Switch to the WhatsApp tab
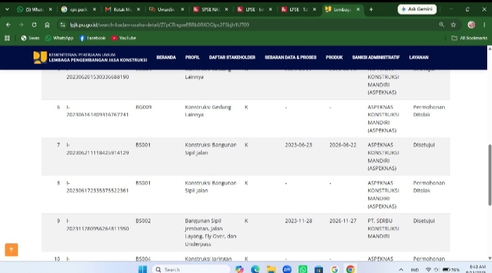Image resolution: width=492 pixels, height=273 pixels. click(x=34, y=10)
